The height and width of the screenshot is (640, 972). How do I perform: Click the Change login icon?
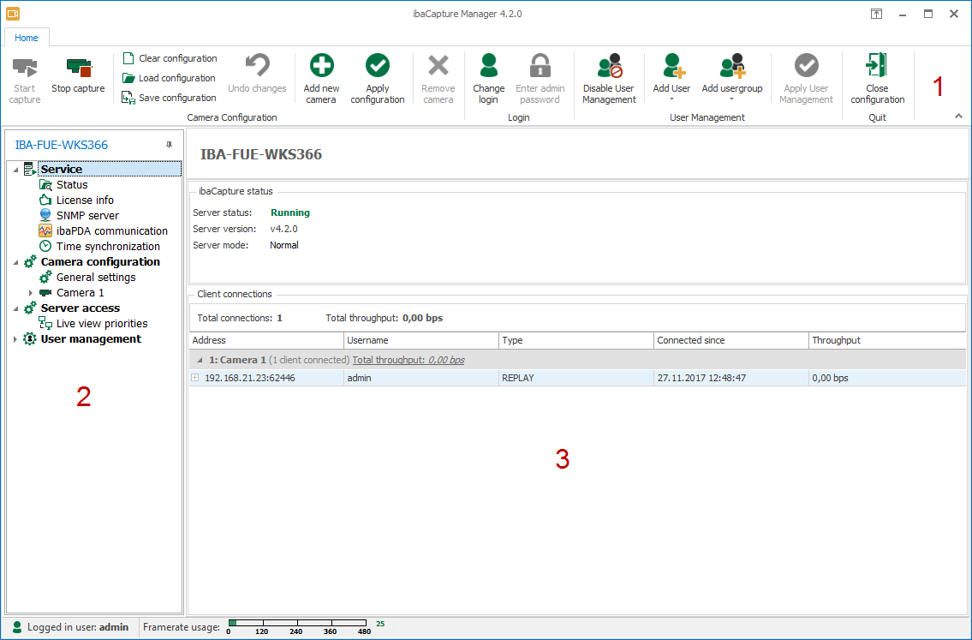[488, 67]
